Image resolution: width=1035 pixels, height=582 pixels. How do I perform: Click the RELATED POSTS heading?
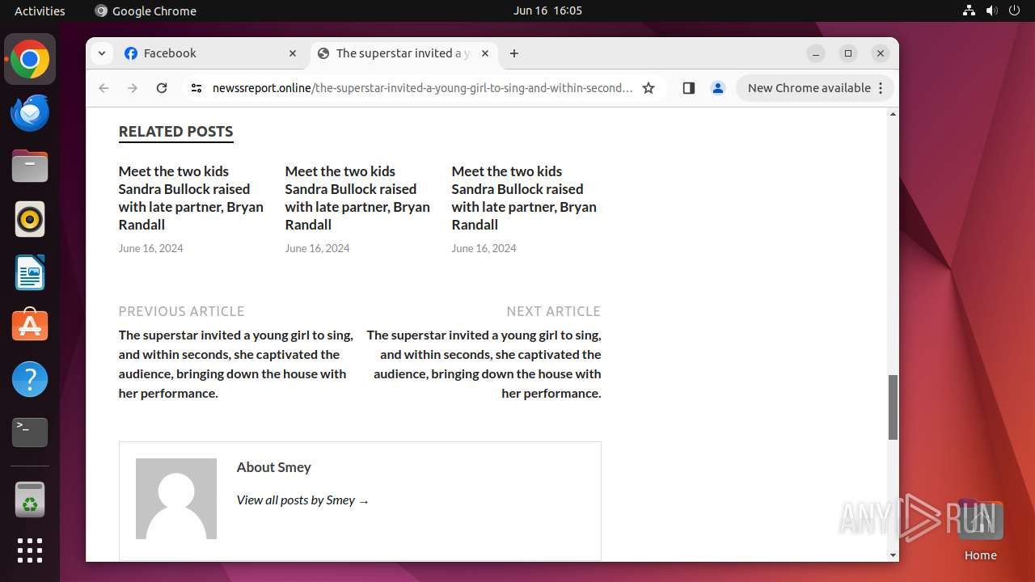175,132
